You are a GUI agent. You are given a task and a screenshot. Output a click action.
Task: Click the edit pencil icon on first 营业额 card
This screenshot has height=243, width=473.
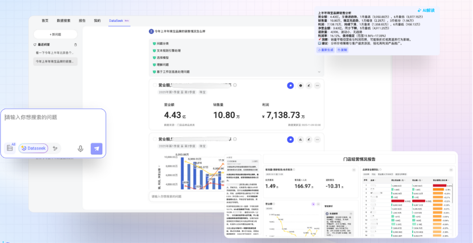pos(308,85)
